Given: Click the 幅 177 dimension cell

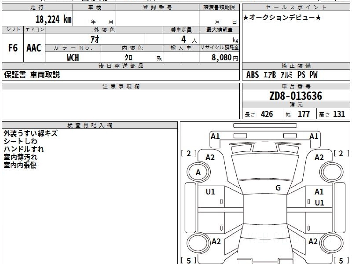Looking at the screenshot, I should (x=300, y=114).
